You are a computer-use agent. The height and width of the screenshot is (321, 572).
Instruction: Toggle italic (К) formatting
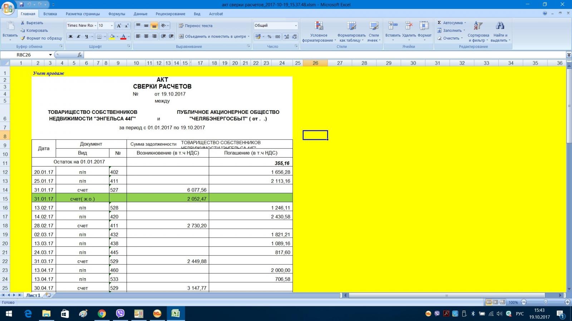(x=78, y=36)
